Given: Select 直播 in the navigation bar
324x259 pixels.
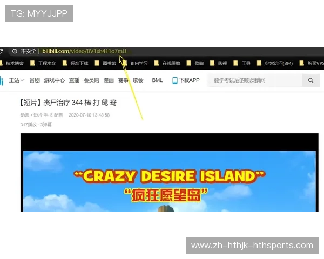Looking at the screenshot, I should [74, 80].
